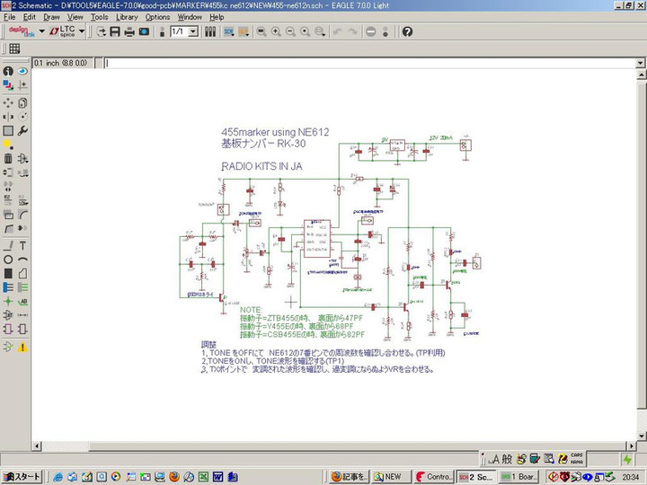Toggle the layer display settings icon
Viewport: 647px width, 485px height.
[8, 85]
